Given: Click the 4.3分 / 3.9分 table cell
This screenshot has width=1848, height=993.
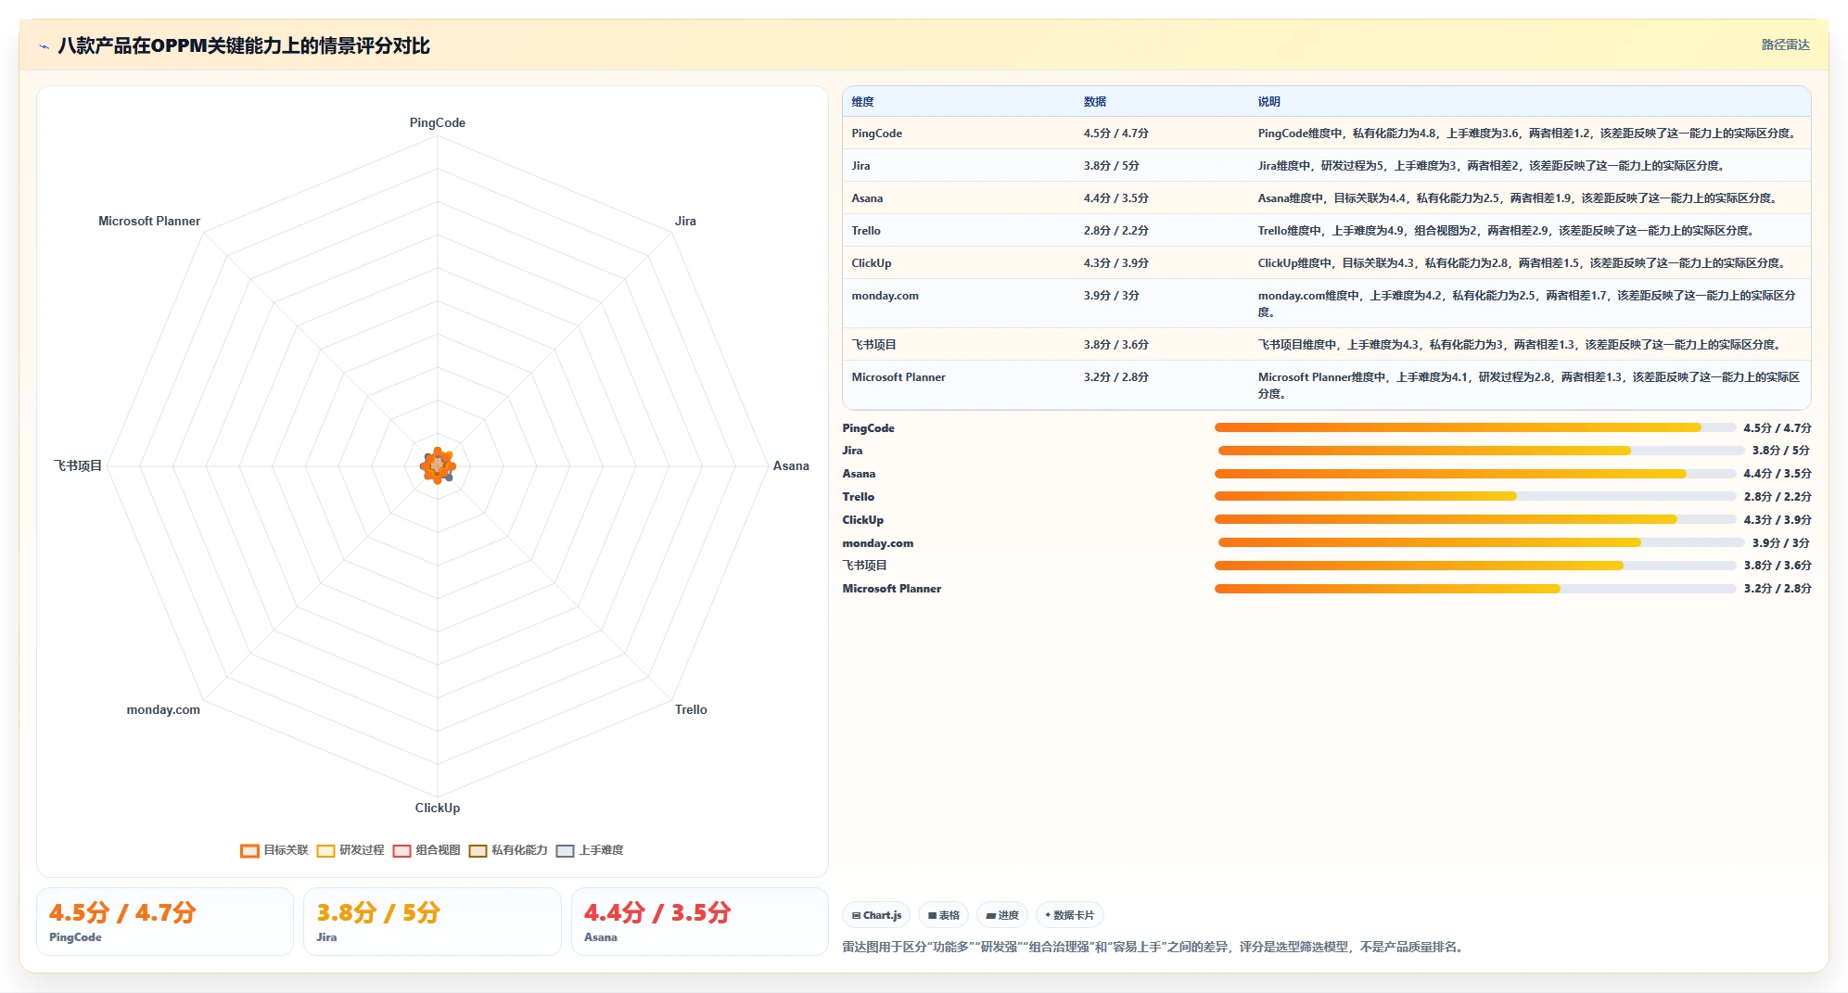Looking at the screenshot, I should 1162,263.
